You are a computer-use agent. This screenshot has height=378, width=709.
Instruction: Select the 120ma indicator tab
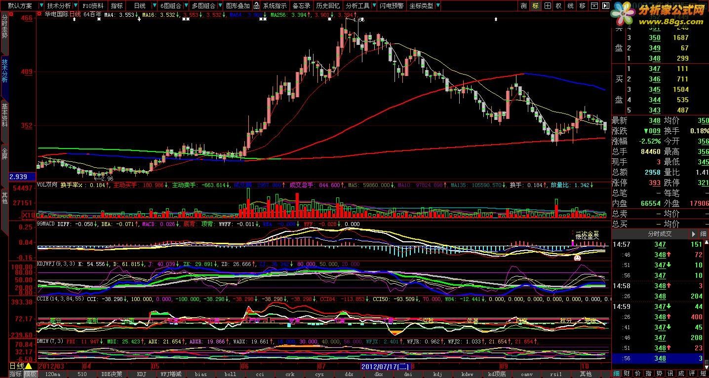[x=52, y=374]
